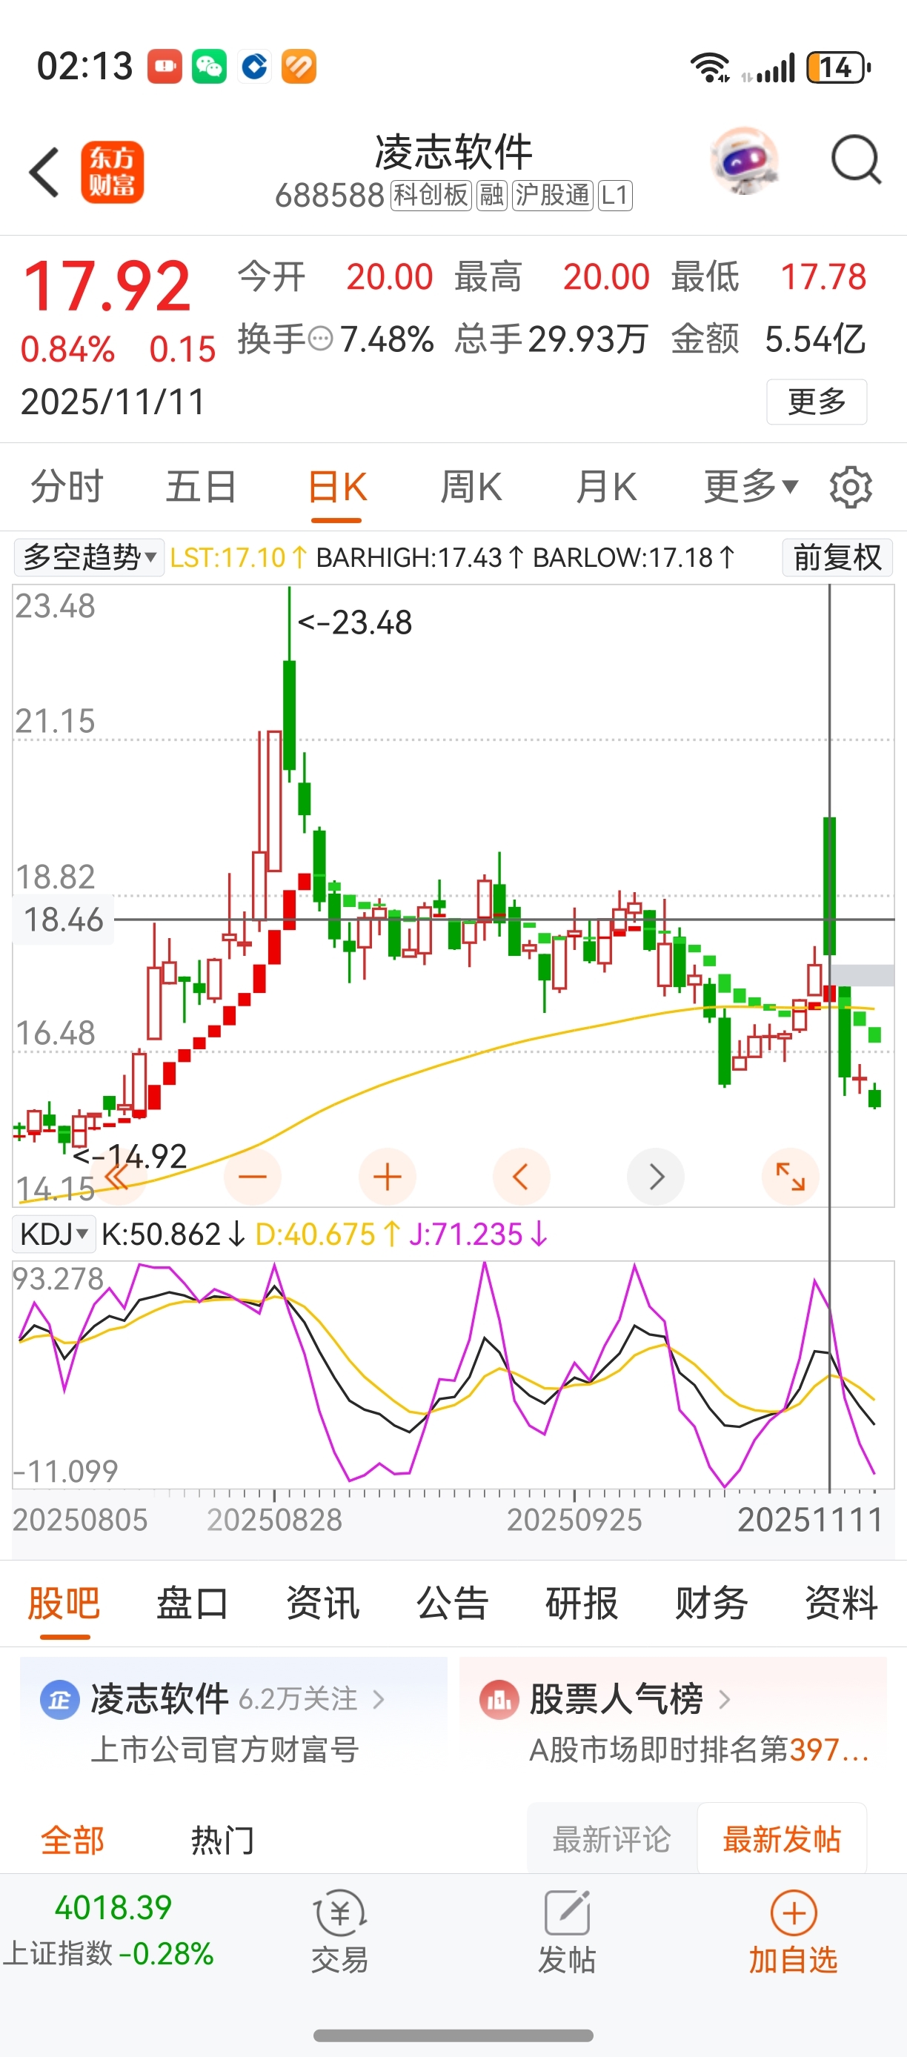Open the 公告 tab
907x2057 pixels.
pyautogui.click(x=452, y=1604)
